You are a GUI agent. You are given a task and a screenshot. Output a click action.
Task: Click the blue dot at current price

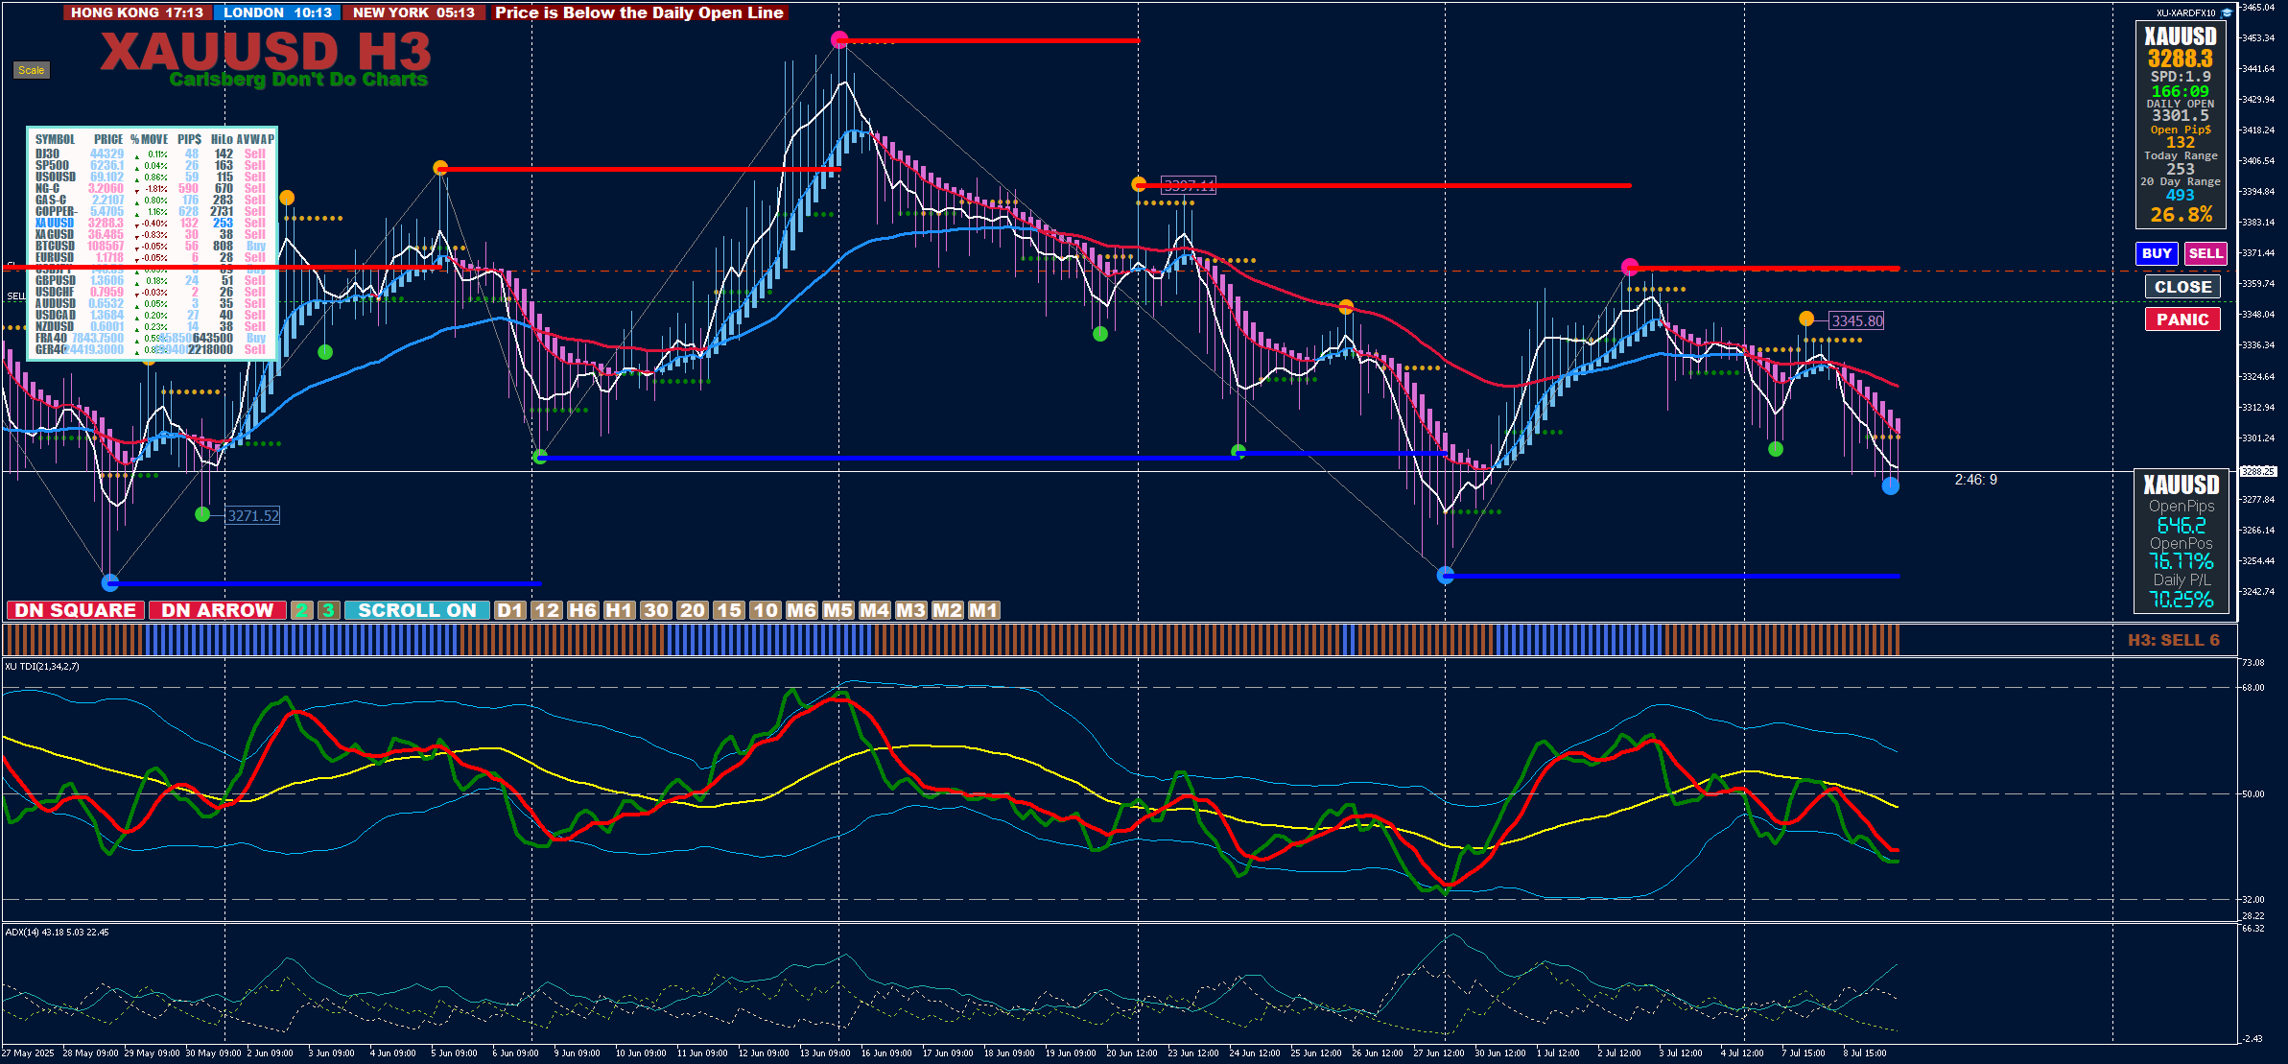click(x=1890, y=486)
